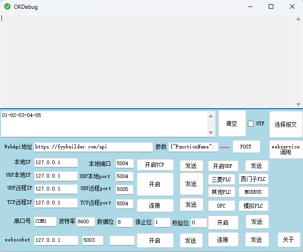Image resolution: width=303 pixels, height=252 pixels.
Task: Click the green OKDebug app icon
Action: pos(7,7)
